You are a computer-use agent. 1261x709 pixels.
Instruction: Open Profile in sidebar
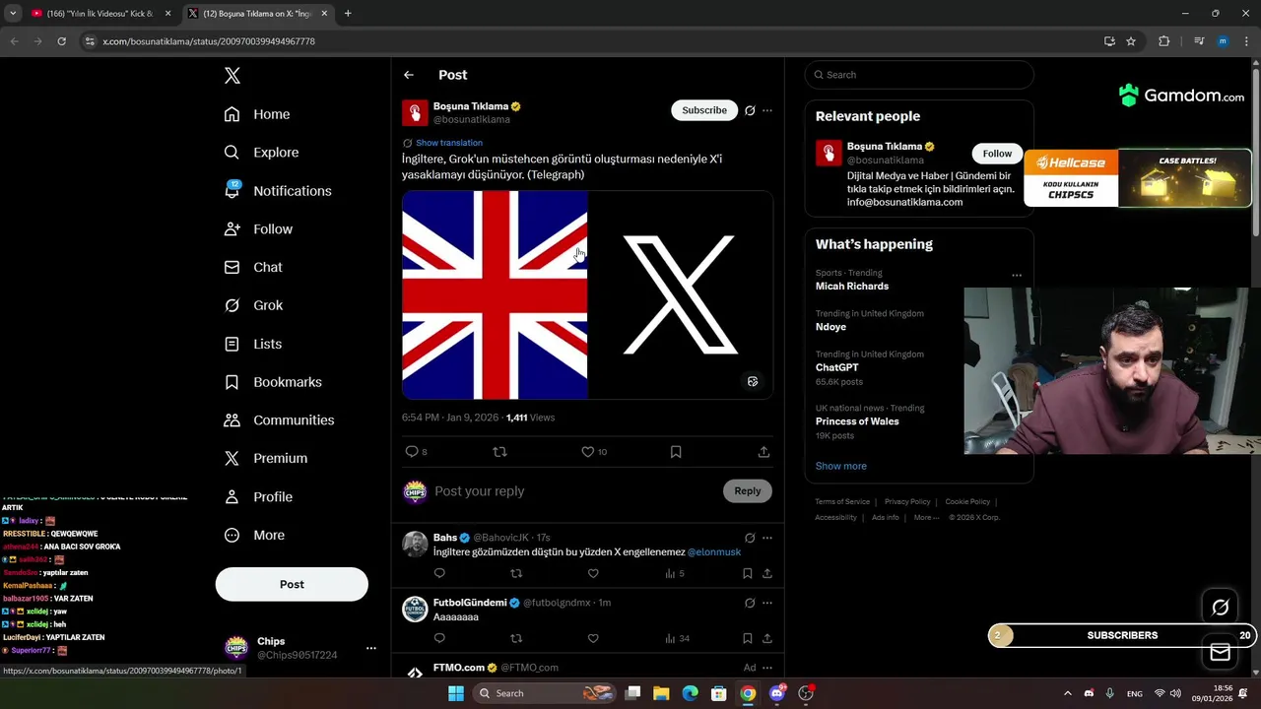258,497
